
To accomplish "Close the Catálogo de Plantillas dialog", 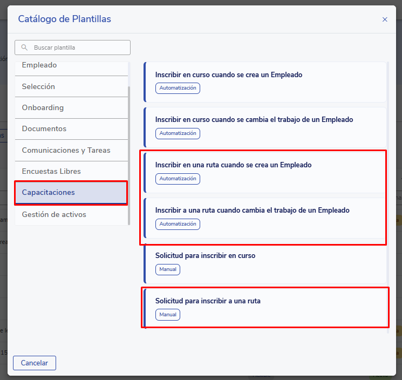I will click(x=385, y=19).
